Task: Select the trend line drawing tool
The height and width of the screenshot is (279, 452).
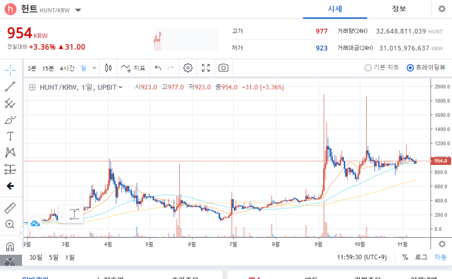Action: pos(10,86)
